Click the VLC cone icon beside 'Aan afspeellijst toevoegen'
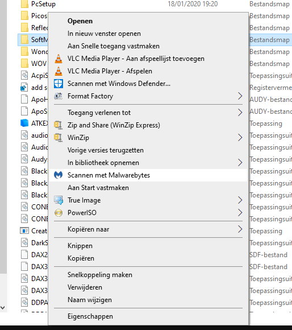The image size is (292, 330). [59, 59]
